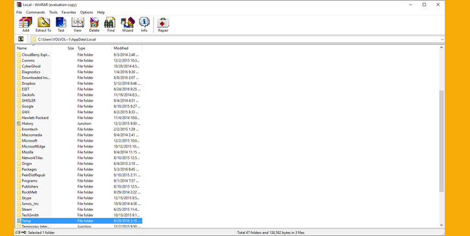
Task: Open the View file tool
Action: click(x=78, y=23)
